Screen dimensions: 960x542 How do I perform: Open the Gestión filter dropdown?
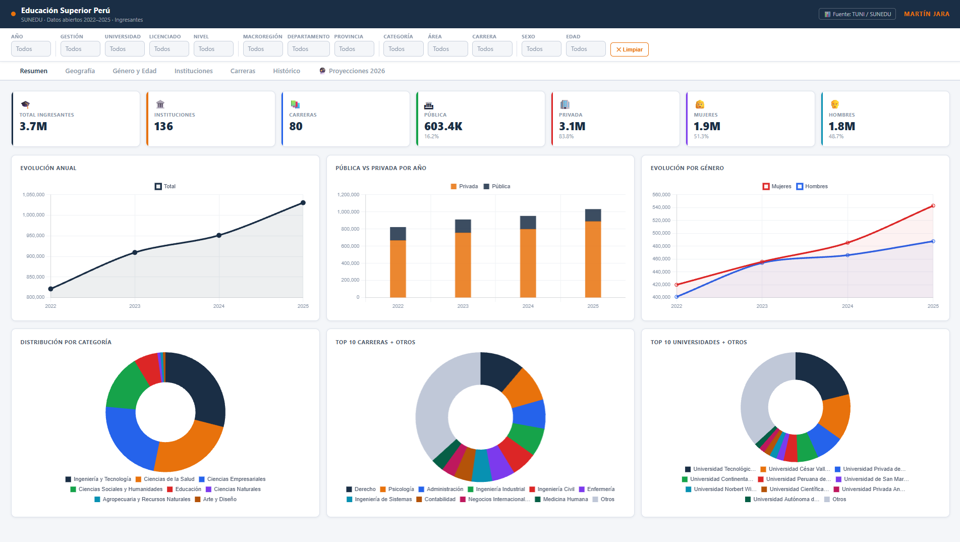click(80, 49)
